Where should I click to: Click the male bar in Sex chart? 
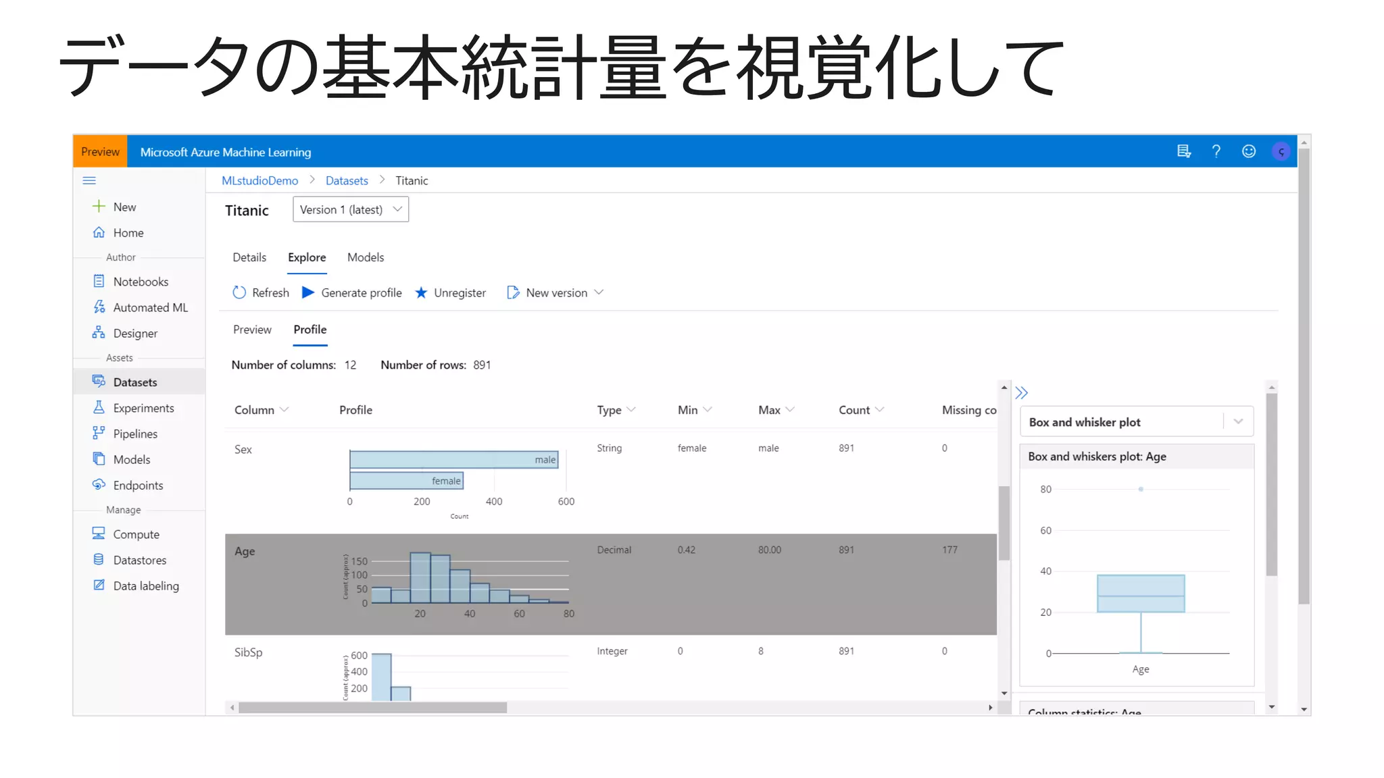454,459
